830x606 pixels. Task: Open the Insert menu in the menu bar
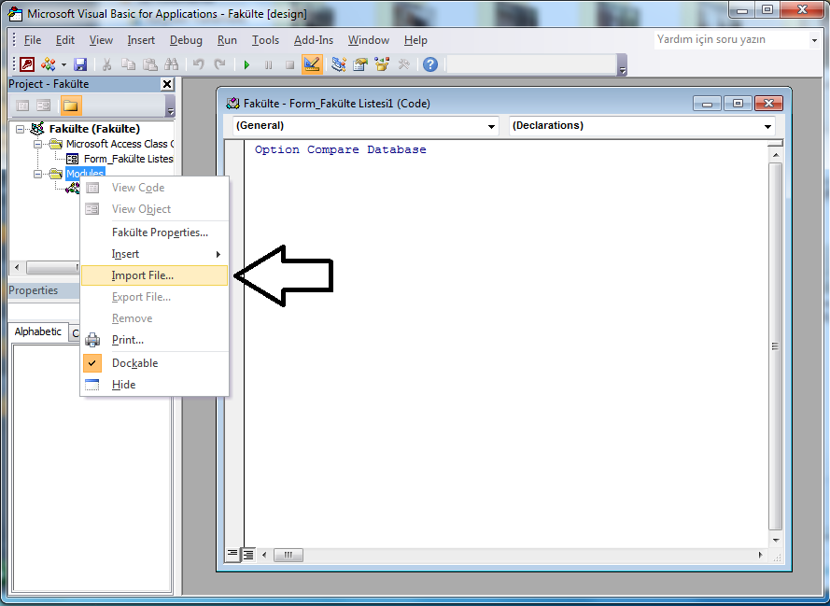141,40
